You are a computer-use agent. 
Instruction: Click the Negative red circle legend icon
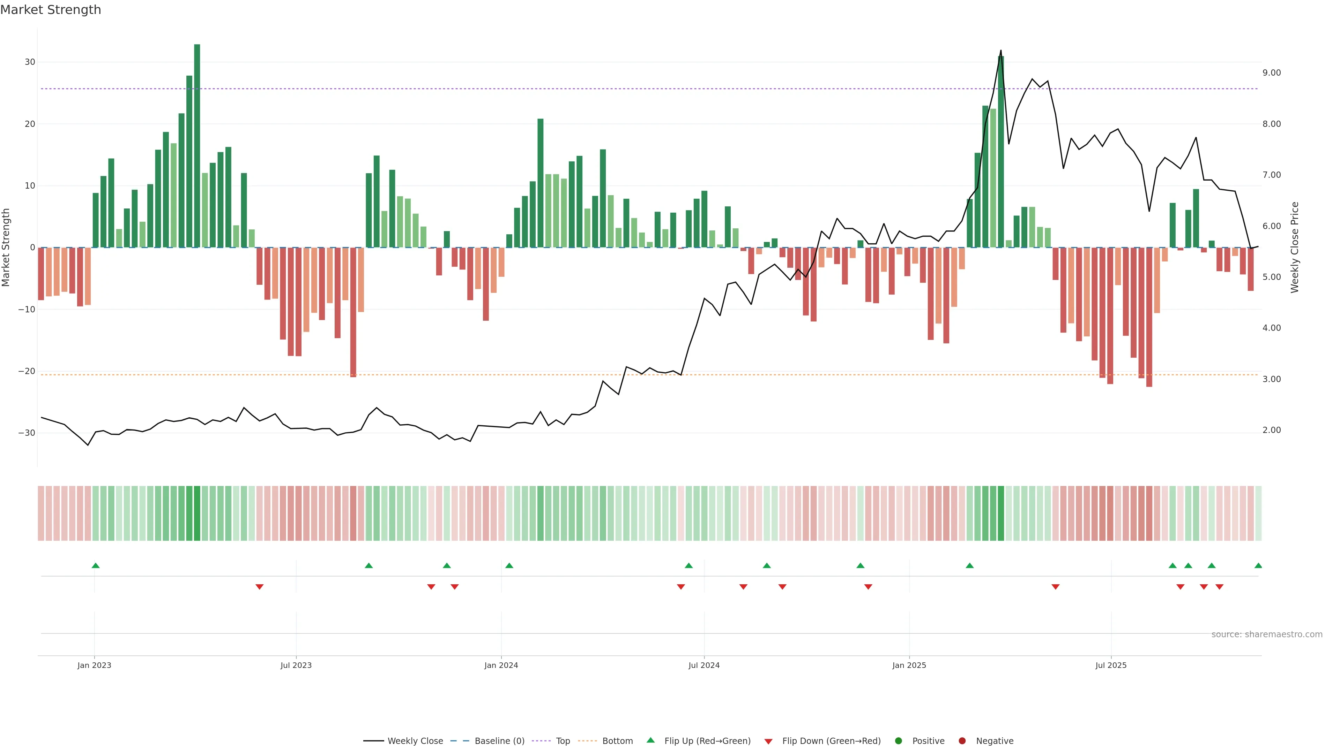click(962, 741)
